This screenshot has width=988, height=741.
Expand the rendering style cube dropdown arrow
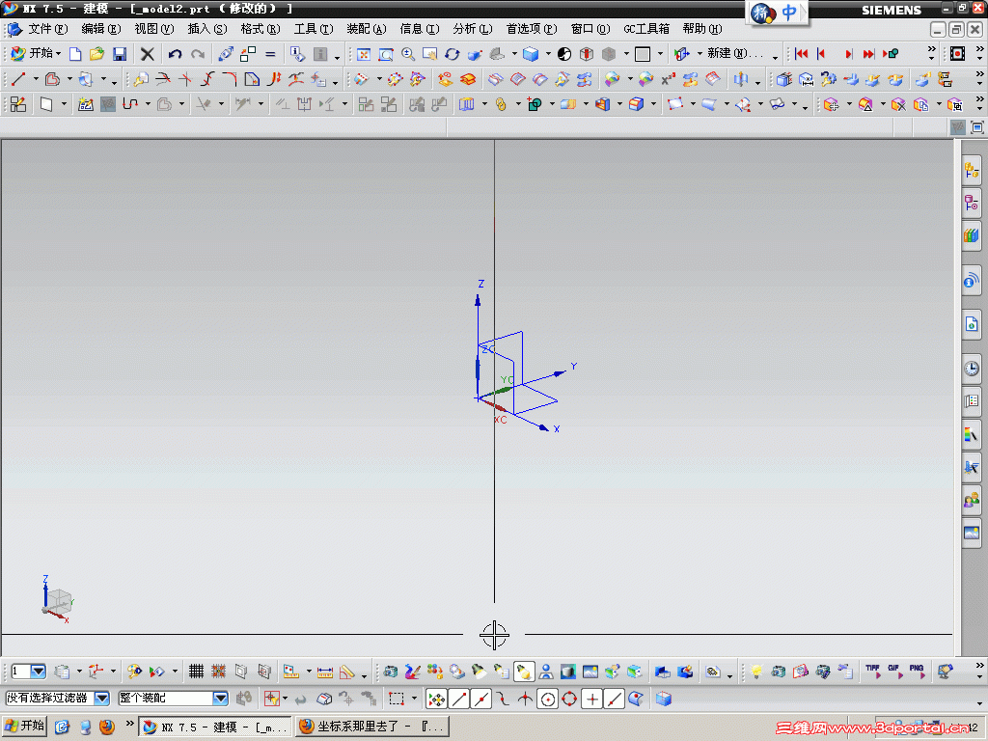pyautogui.click(x=548, y=54)
